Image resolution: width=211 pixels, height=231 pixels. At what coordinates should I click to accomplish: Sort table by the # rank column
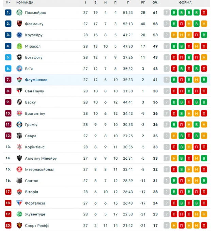point(7,3)
